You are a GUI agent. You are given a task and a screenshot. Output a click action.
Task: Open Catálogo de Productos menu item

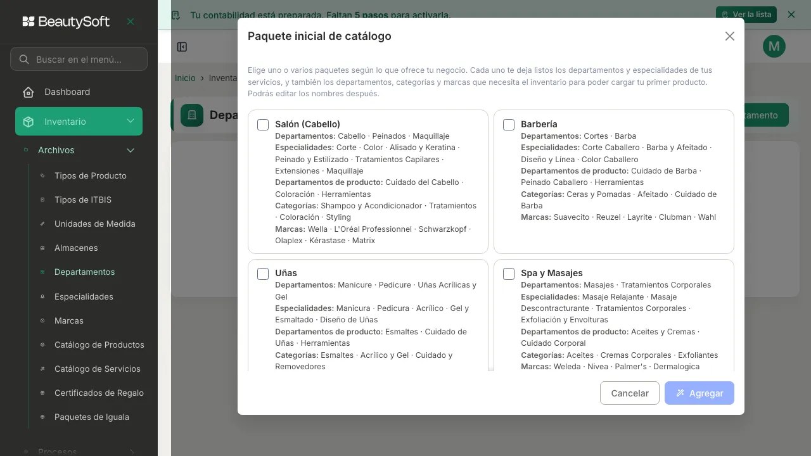[99, 345]
